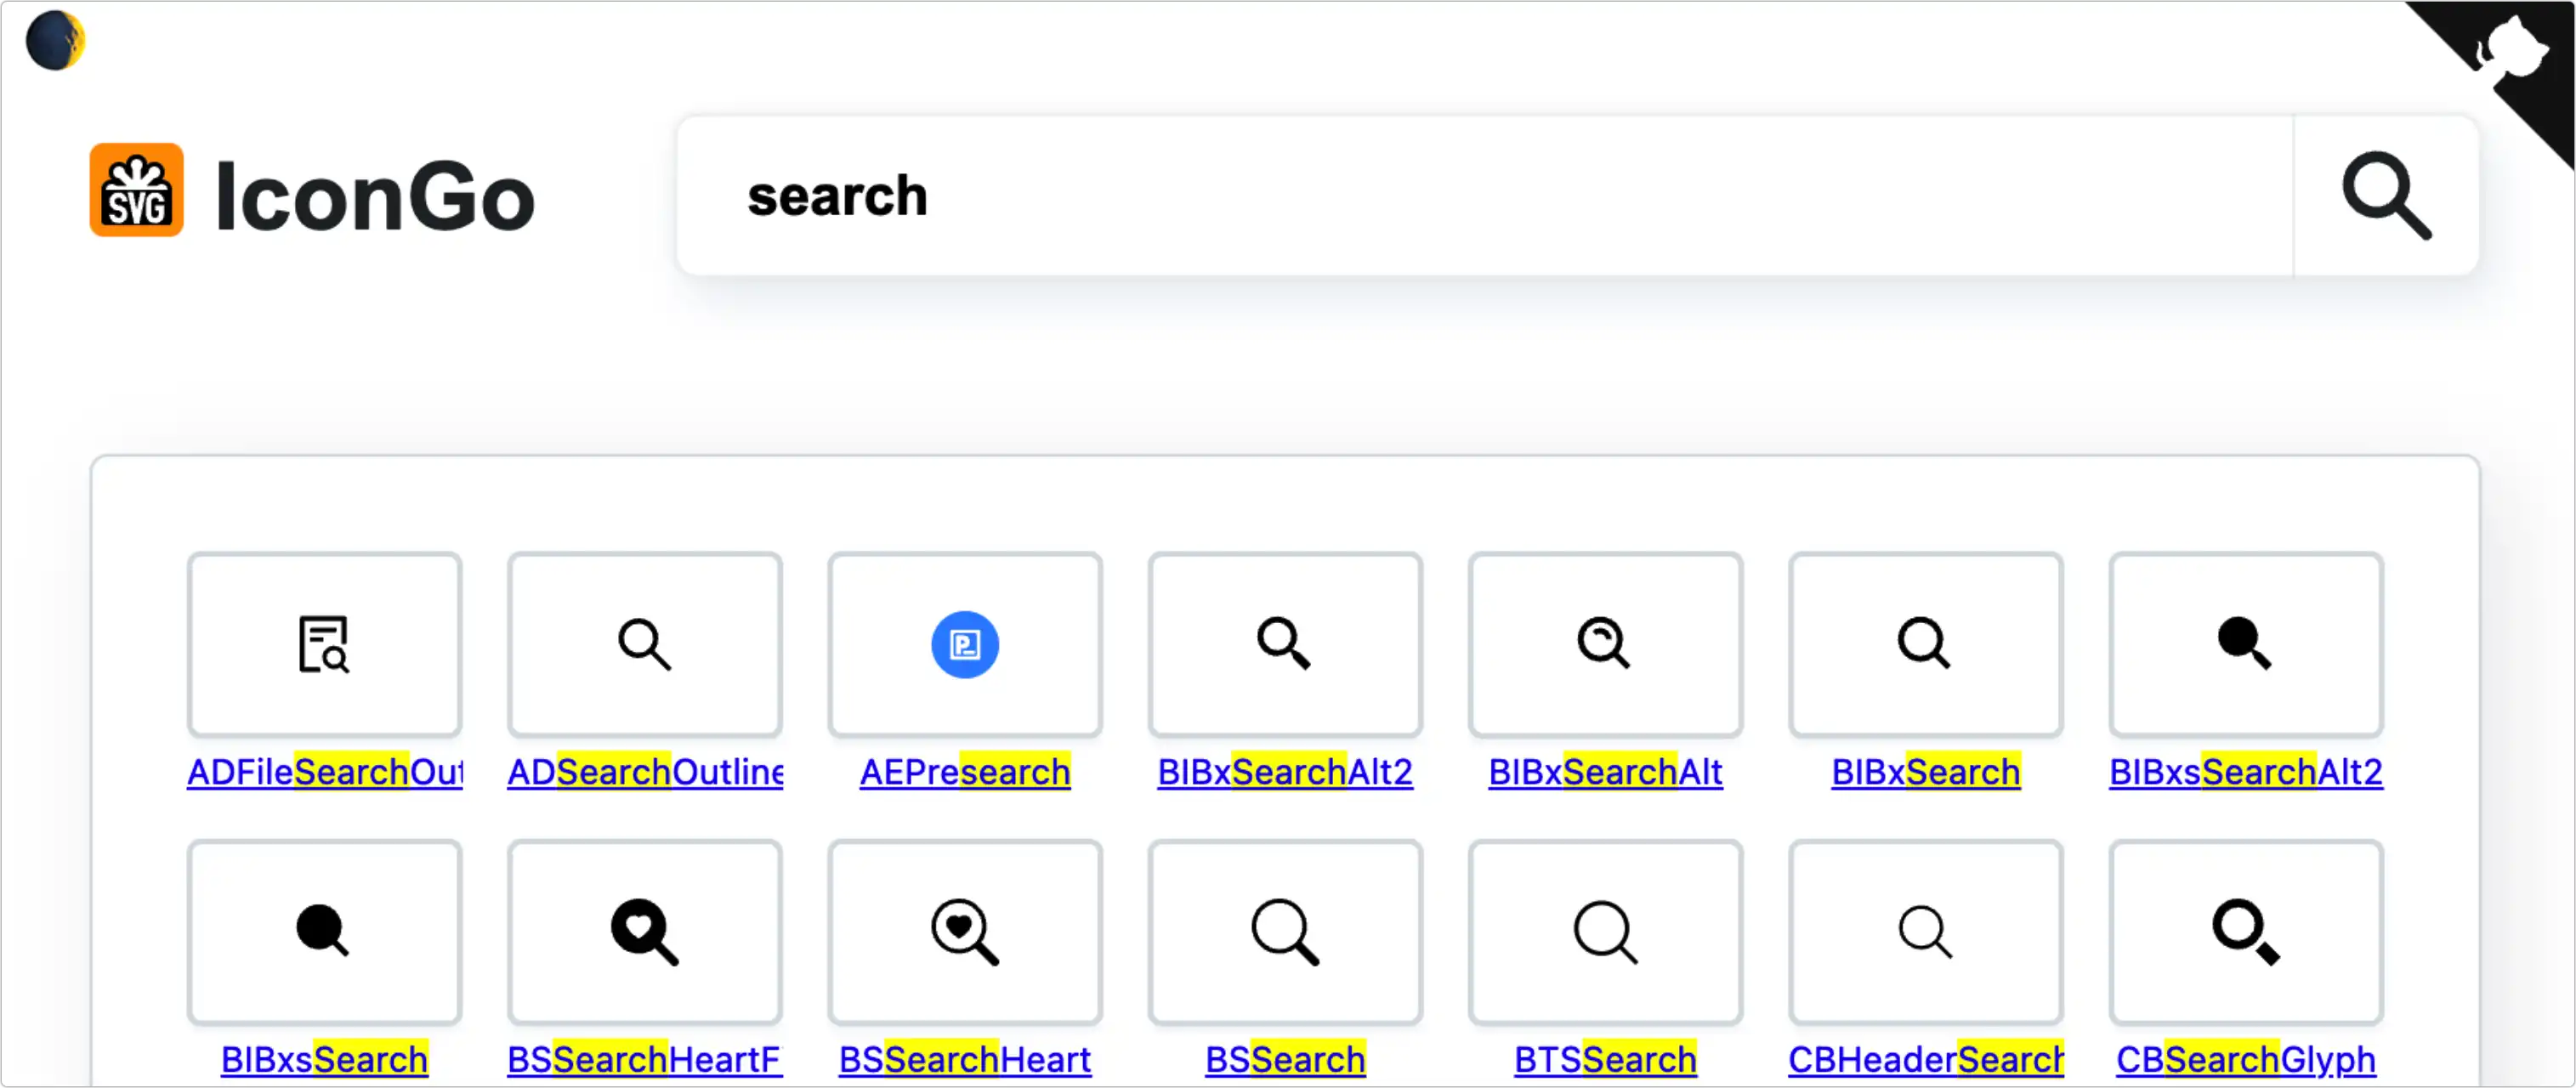
Task: Choose the BIBxSearchAlt2 icon tile
Action: click(1285, 645)
